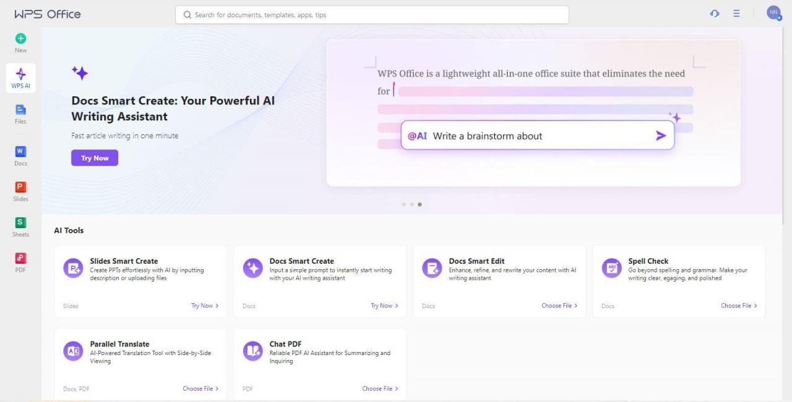The image size is (792, 402).
Task: Open Sheets from sidebar
Action: click(x=21, y=227)
